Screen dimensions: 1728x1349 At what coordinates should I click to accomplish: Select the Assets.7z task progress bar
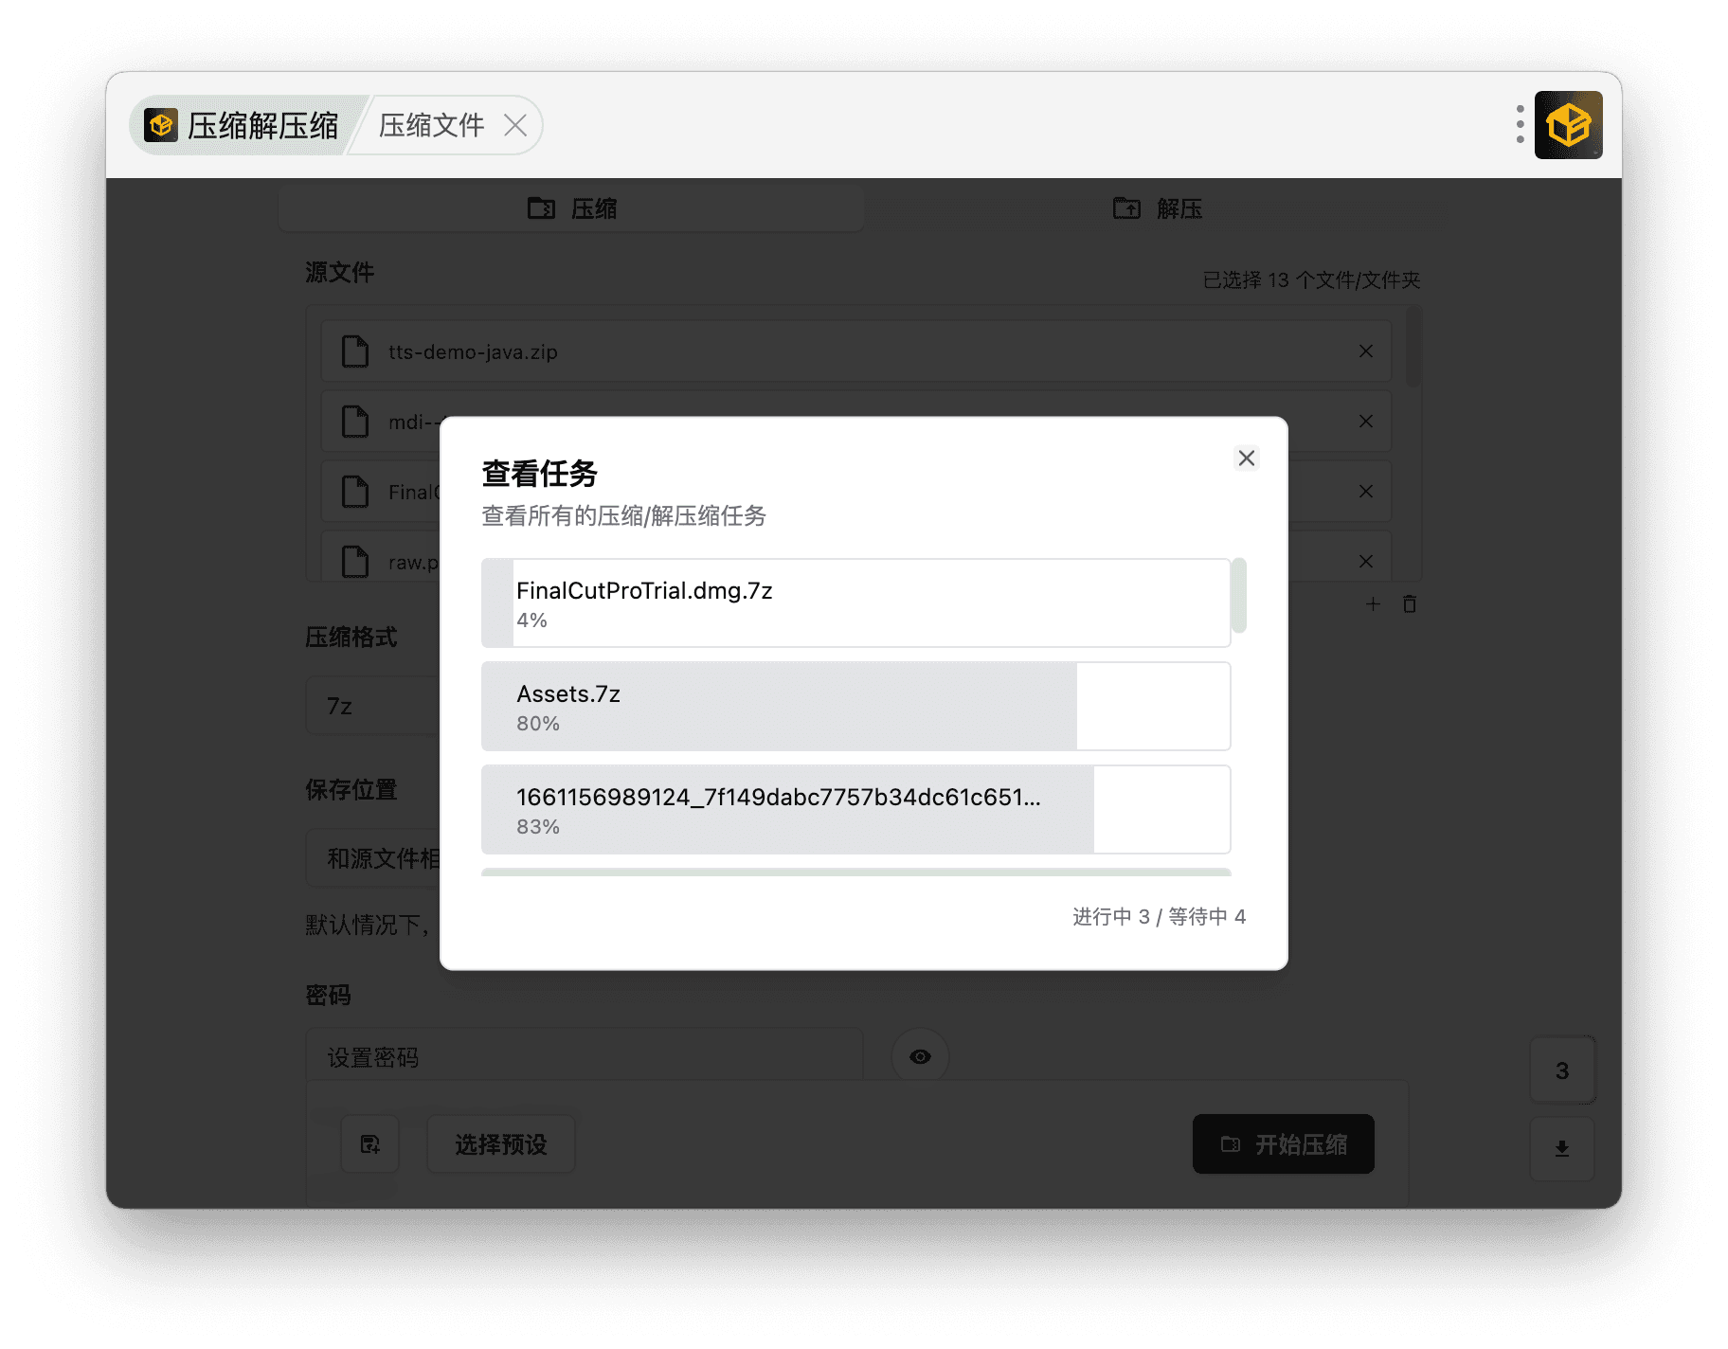(x=855, y=707)
